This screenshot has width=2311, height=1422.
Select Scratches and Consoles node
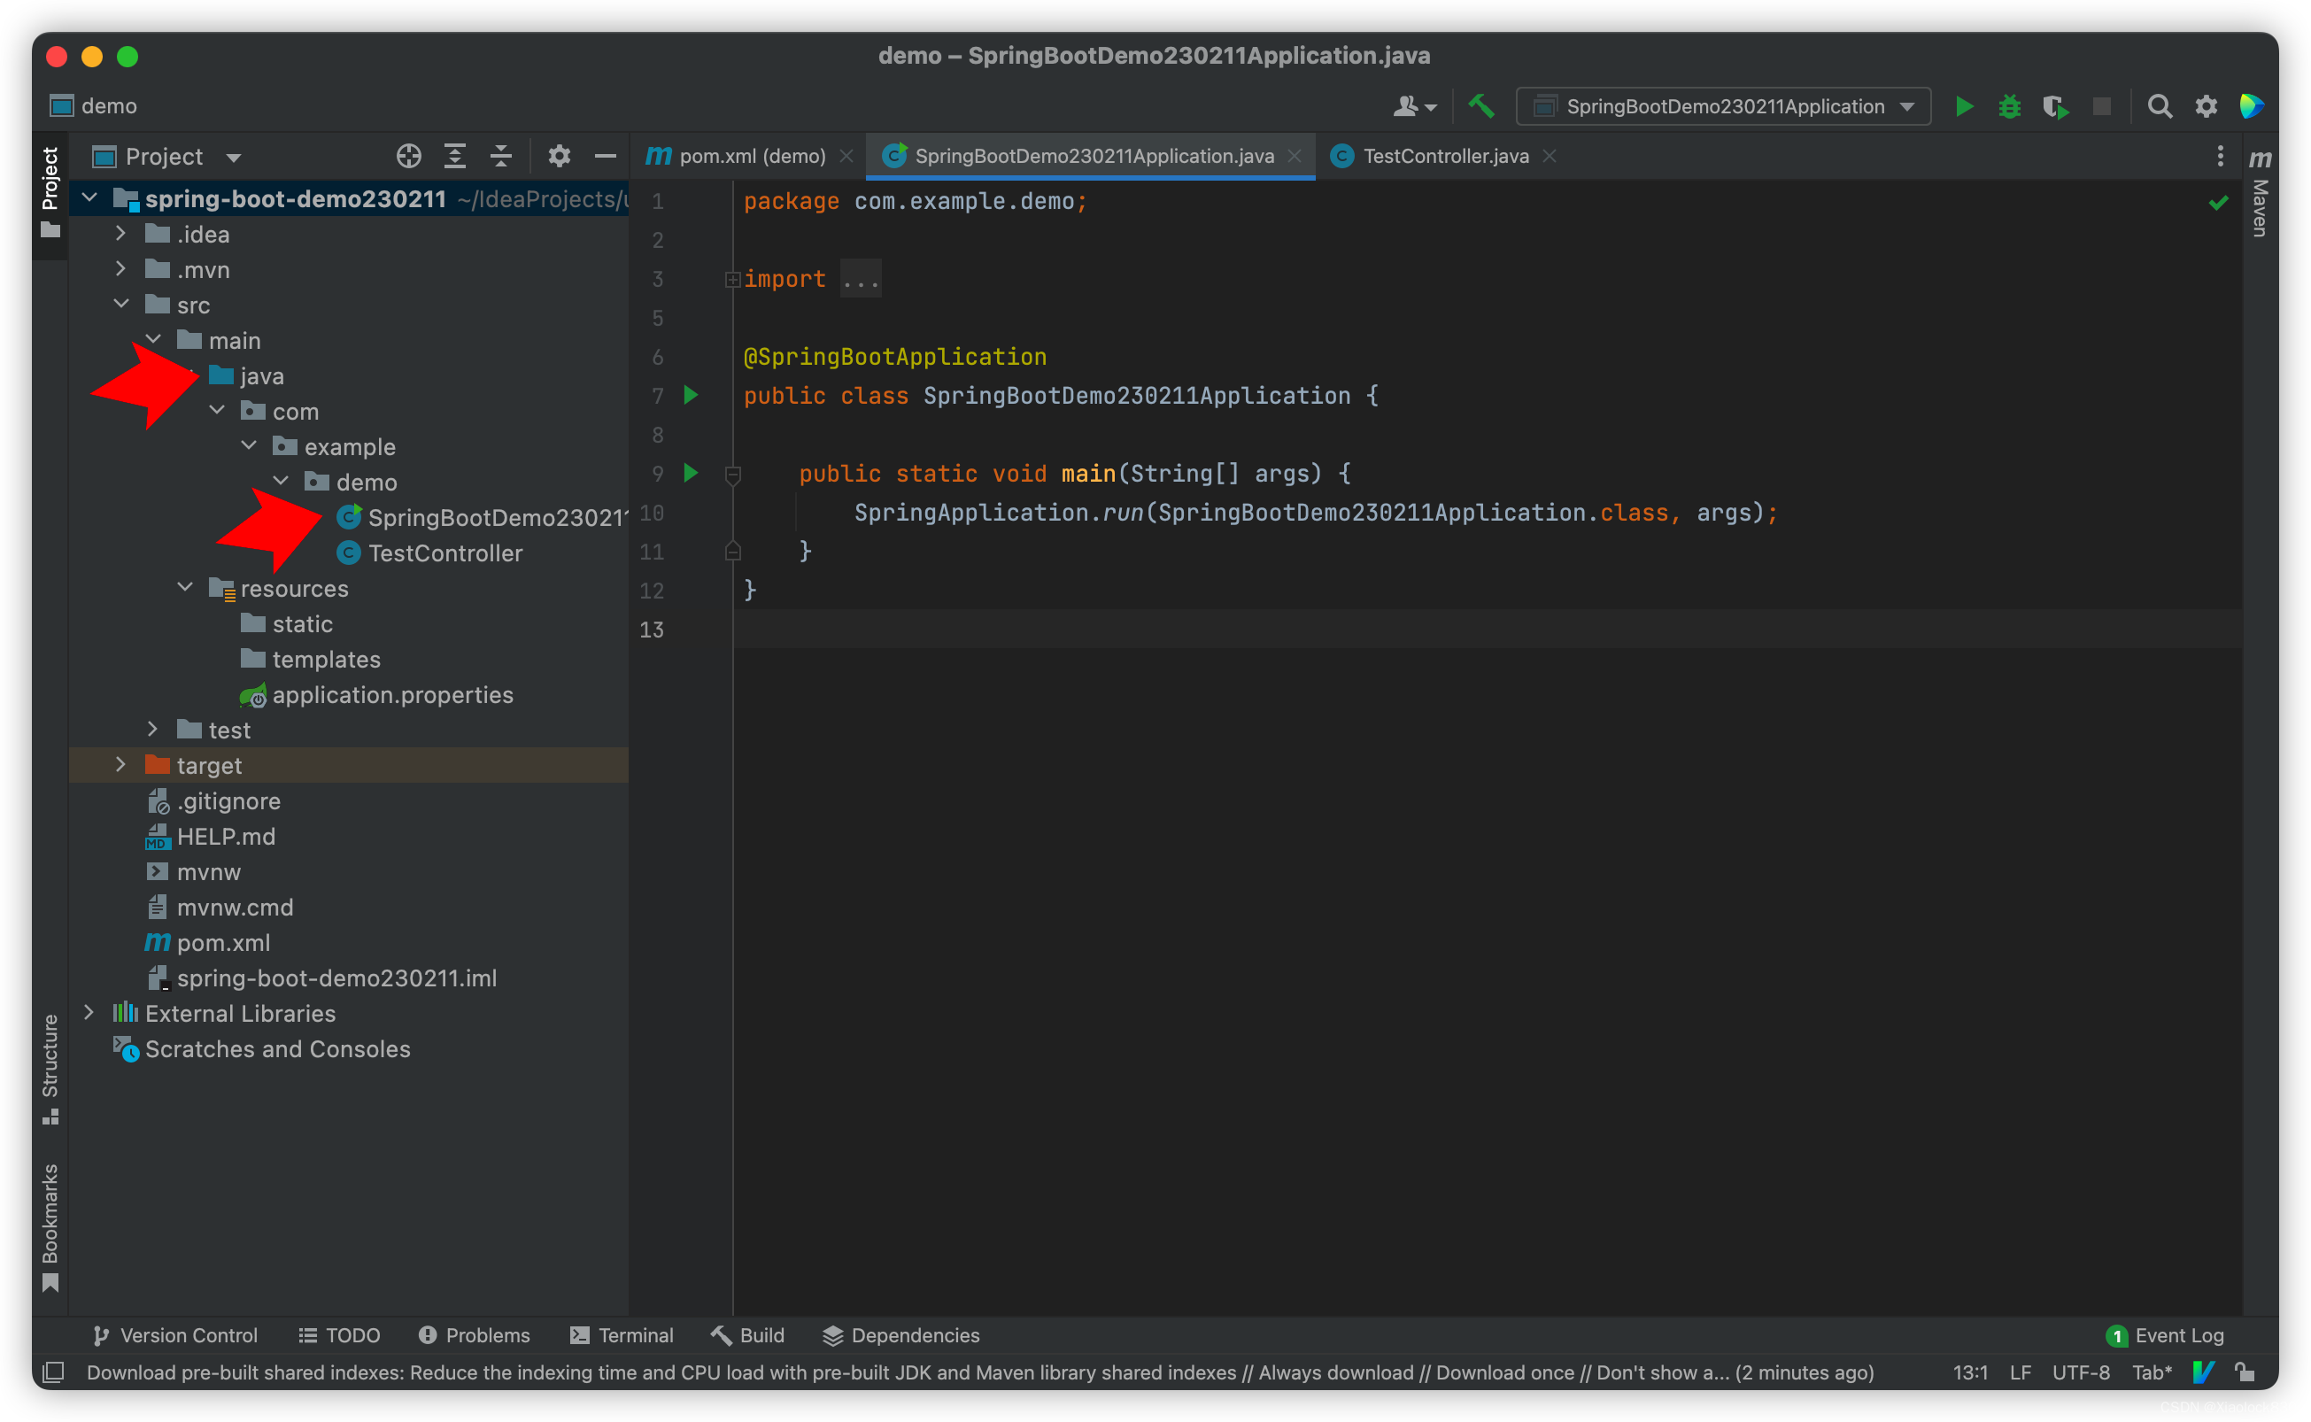point(261,1048)
